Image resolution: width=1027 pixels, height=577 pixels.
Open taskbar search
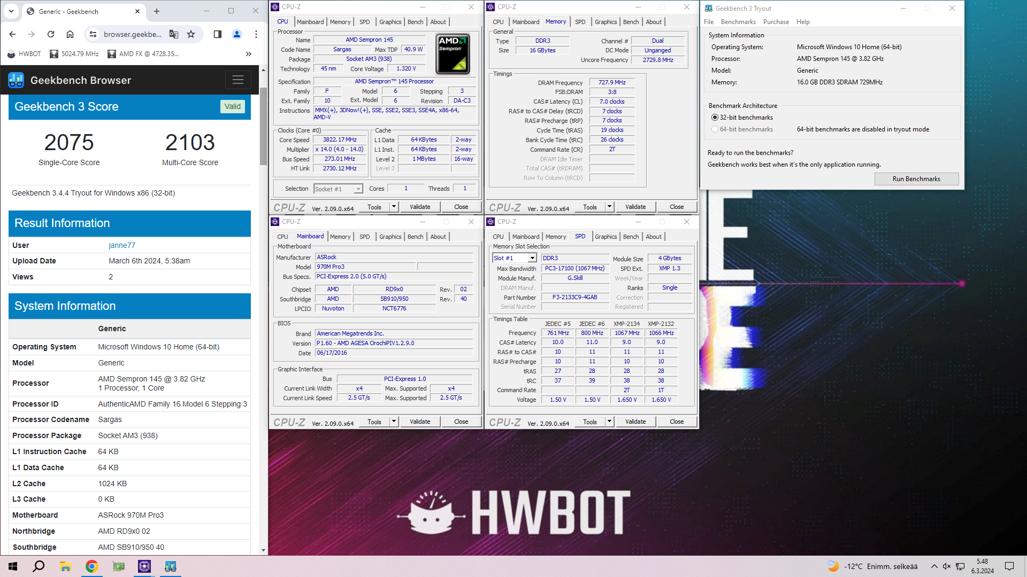coord(39,566)
